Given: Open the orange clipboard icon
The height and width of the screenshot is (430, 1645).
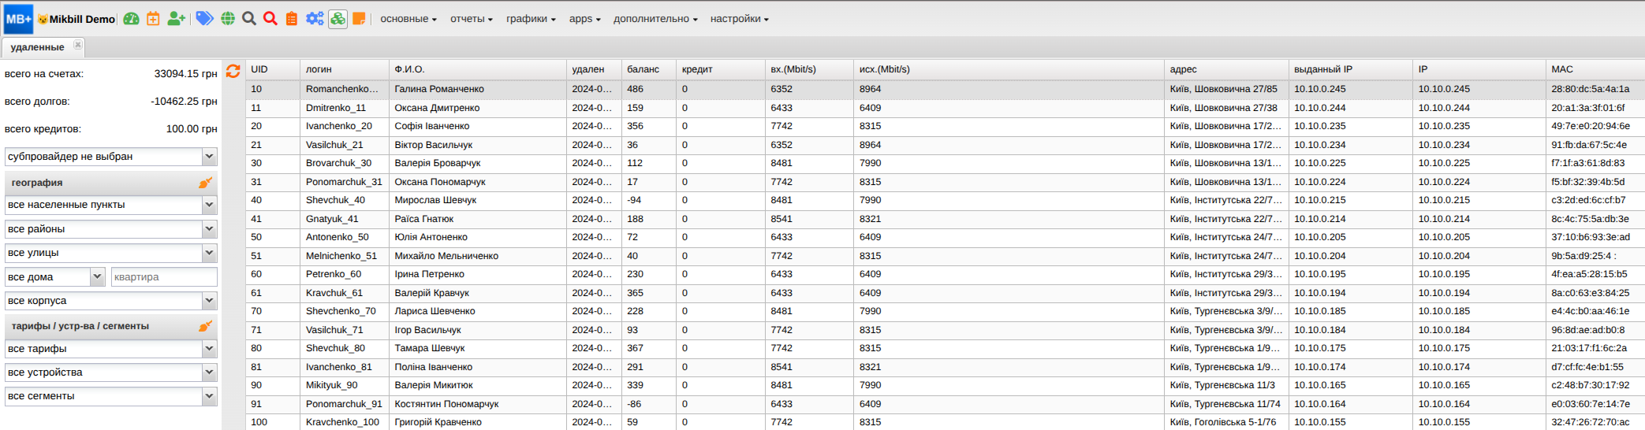Looking at the screenshot, I should pyautogui.click(x=292, y=19).
